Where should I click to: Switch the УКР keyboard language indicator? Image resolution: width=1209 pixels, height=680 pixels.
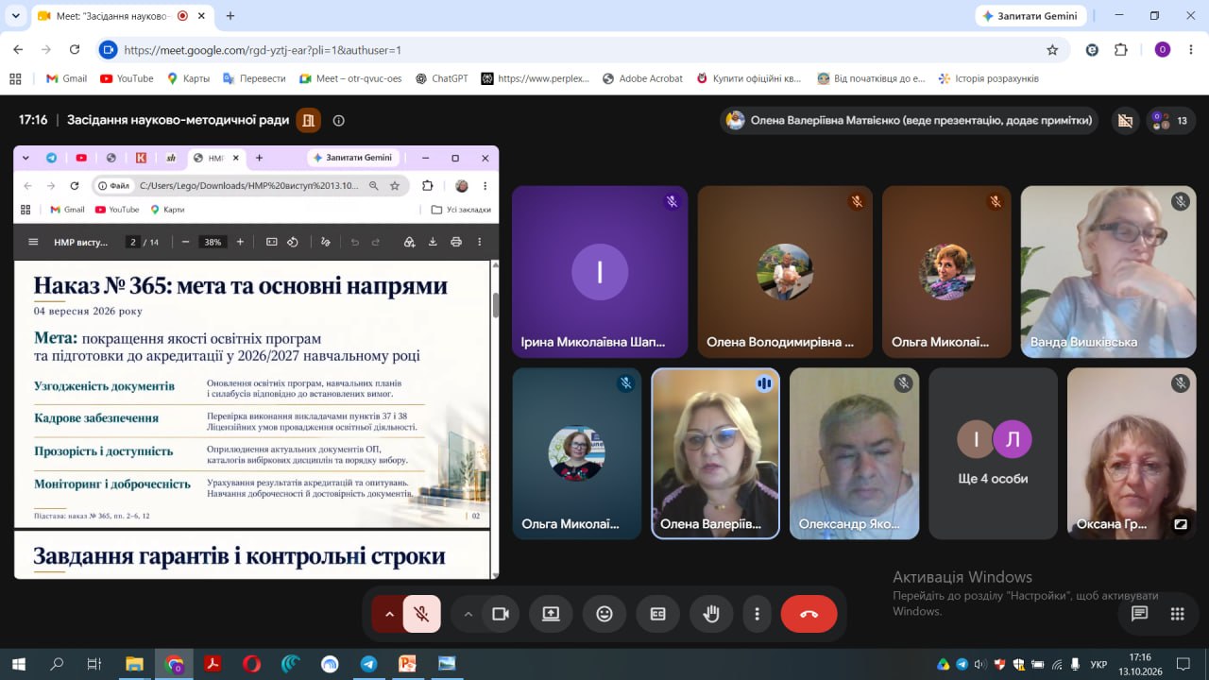click(x=1098, y=665)
